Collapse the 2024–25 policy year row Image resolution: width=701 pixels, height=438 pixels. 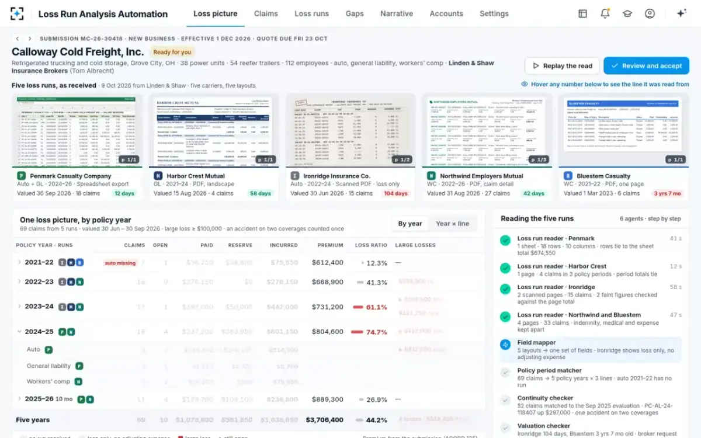pyautogui.click(x=19, y=332)
